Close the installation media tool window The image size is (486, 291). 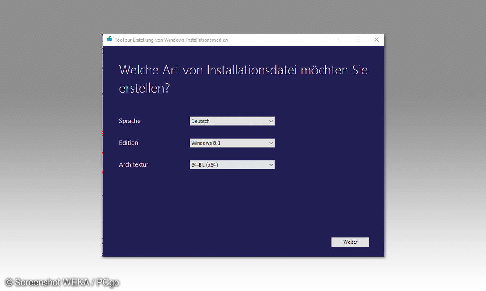pyautogui.click(x=377, y=40)
